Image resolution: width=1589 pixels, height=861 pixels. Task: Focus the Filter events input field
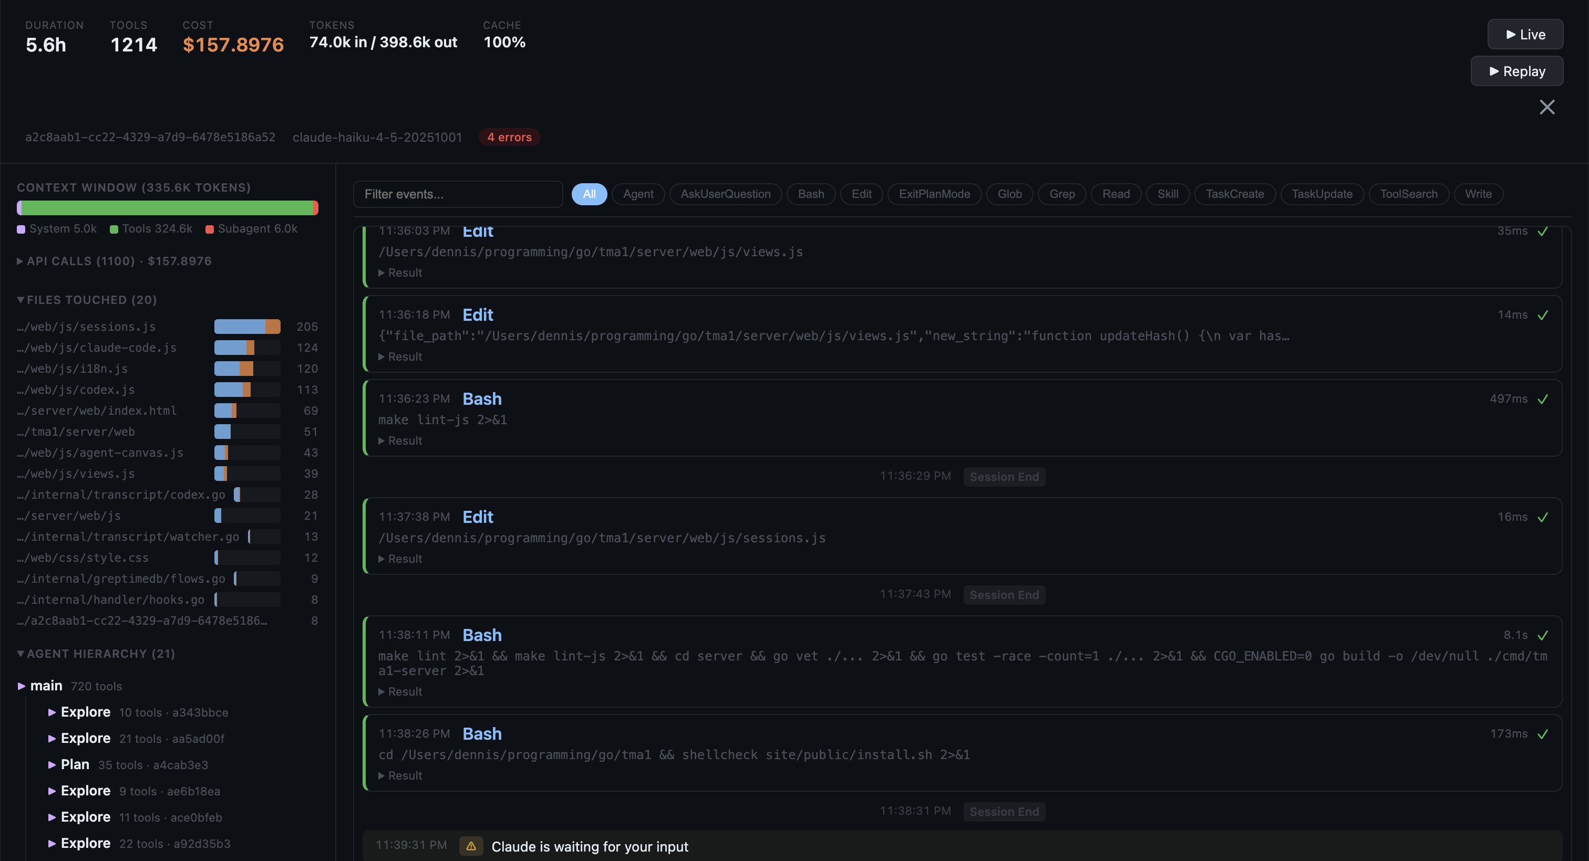coord(457,194)
